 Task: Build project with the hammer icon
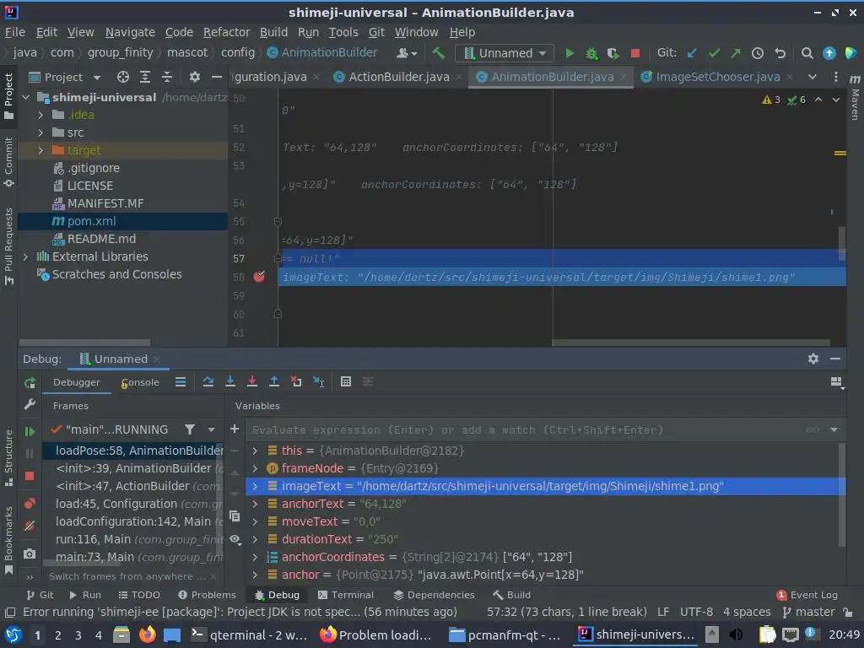coord(438,53)
